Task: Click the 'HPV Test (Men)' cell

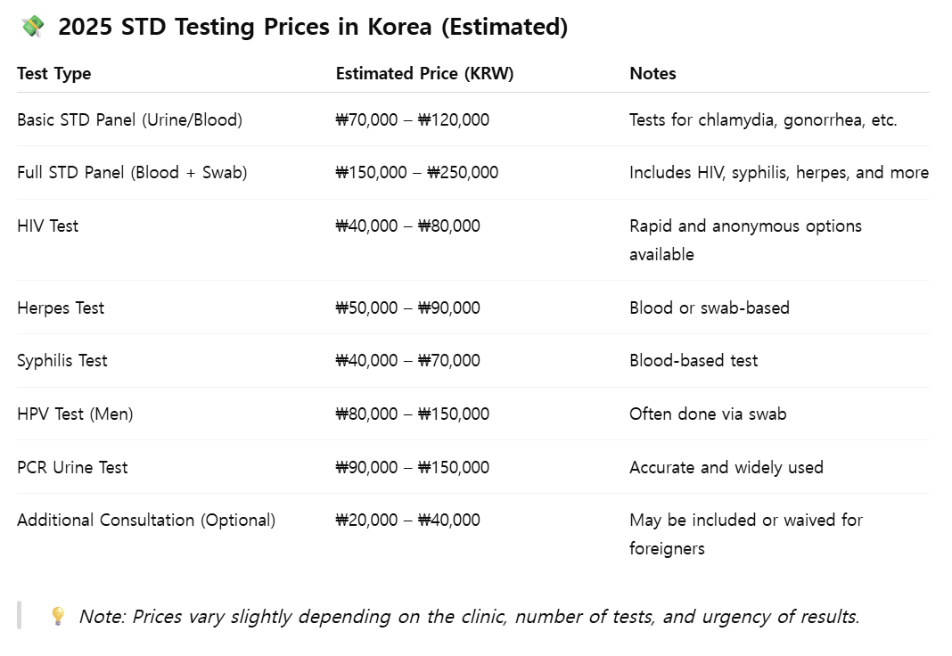Action: pyautogui.click(x=75, y=414)
